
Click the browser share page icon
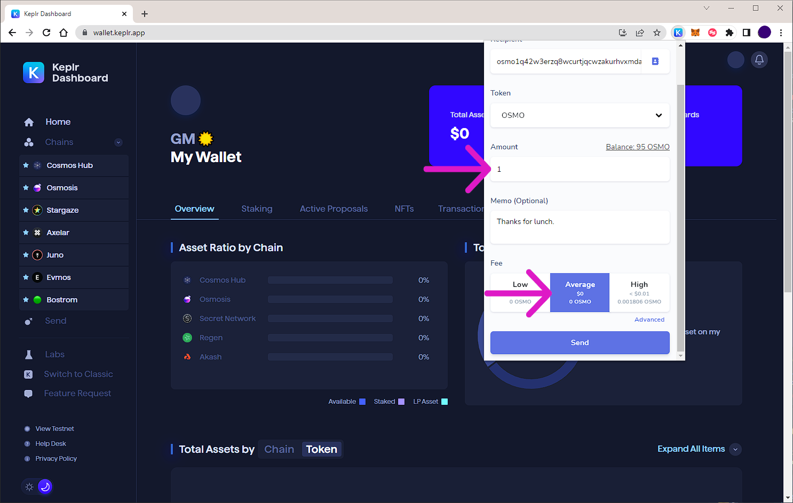[640, 33]
